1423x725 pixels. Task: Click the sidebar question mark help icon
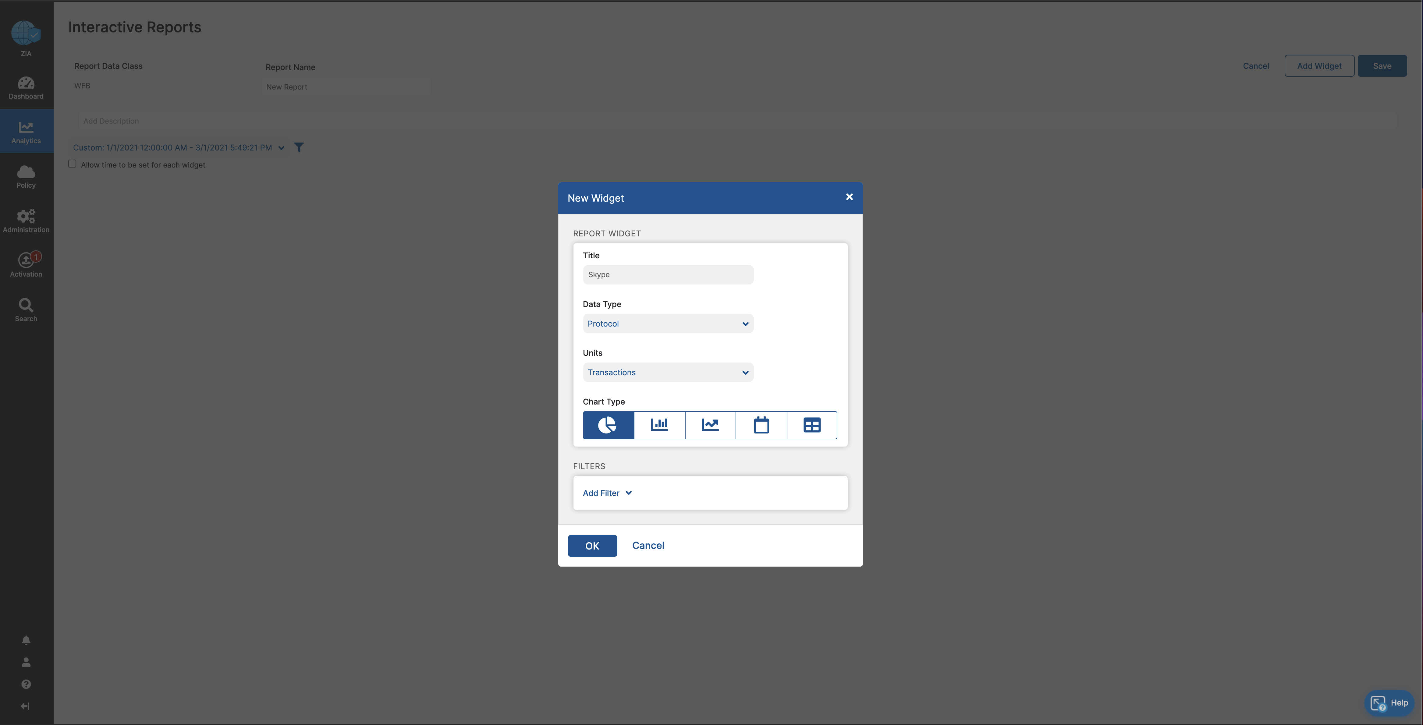click(26, 684)
